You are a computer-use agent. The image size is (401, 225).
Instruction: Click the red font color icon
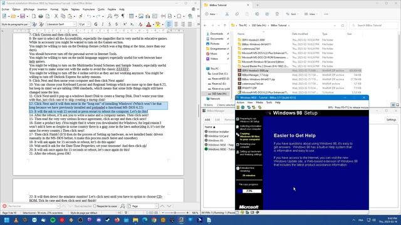coord(148,24)
